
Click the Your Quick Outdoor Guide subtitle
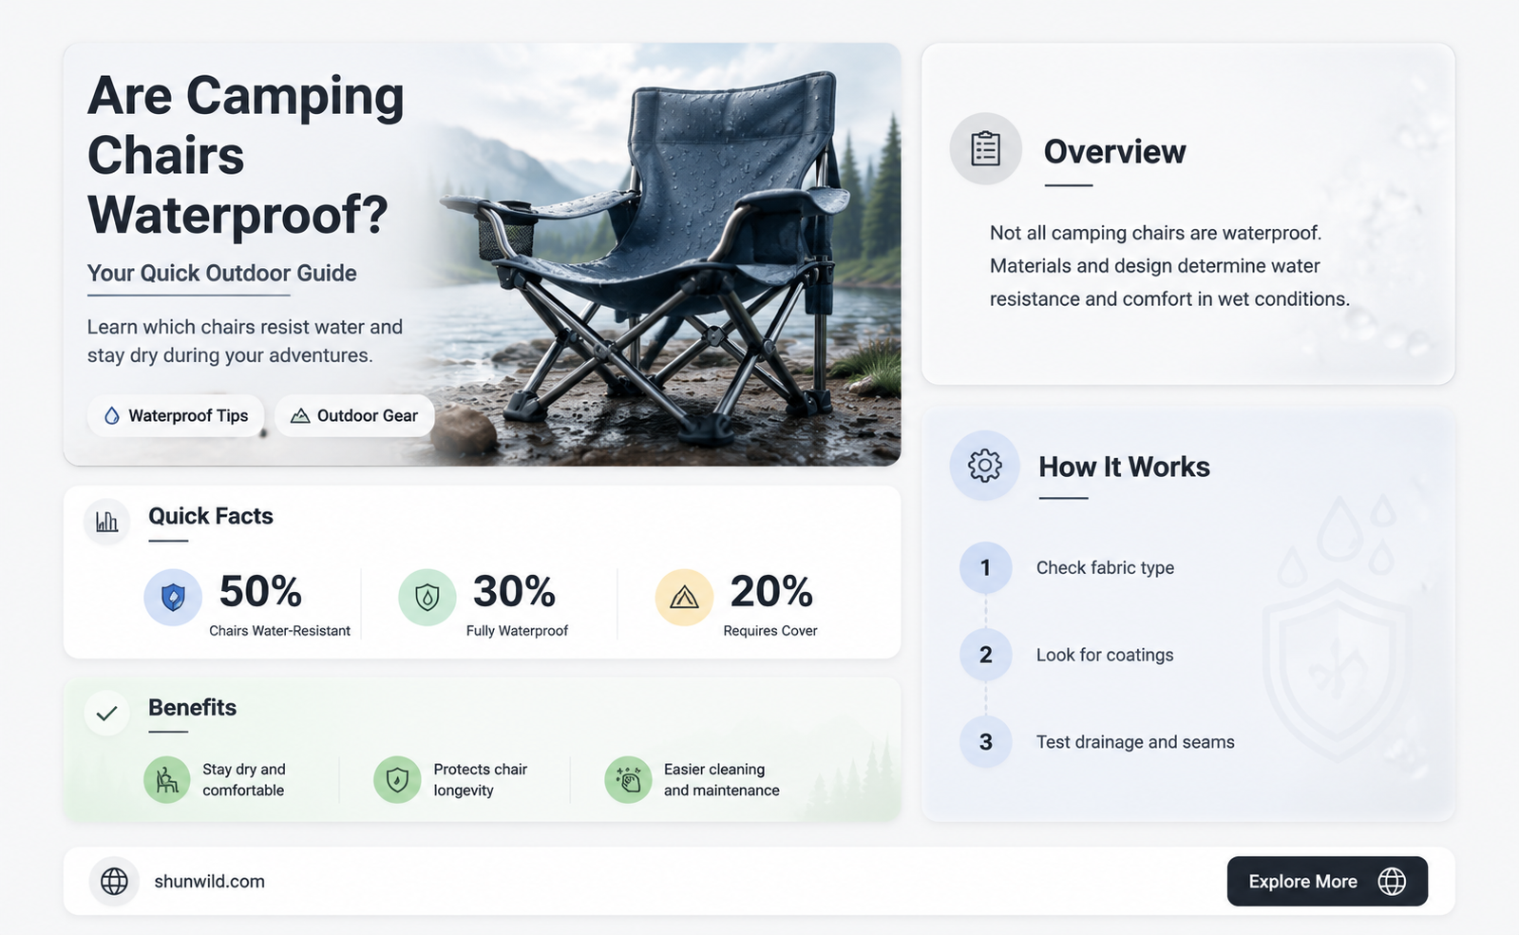[x=222, y=274]
